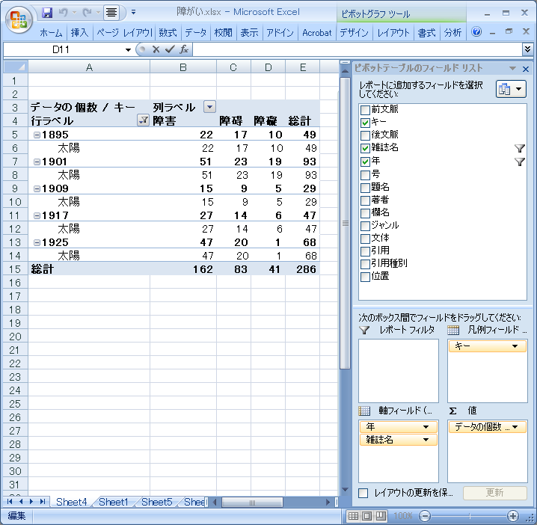Enable the 題名 field checkbox
The image size is (537, 525).
click(365, 187)
